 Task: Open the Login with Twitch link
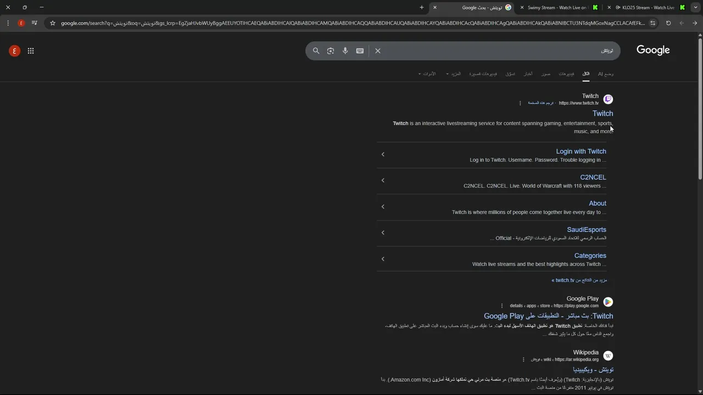click(x=581, y=151)
